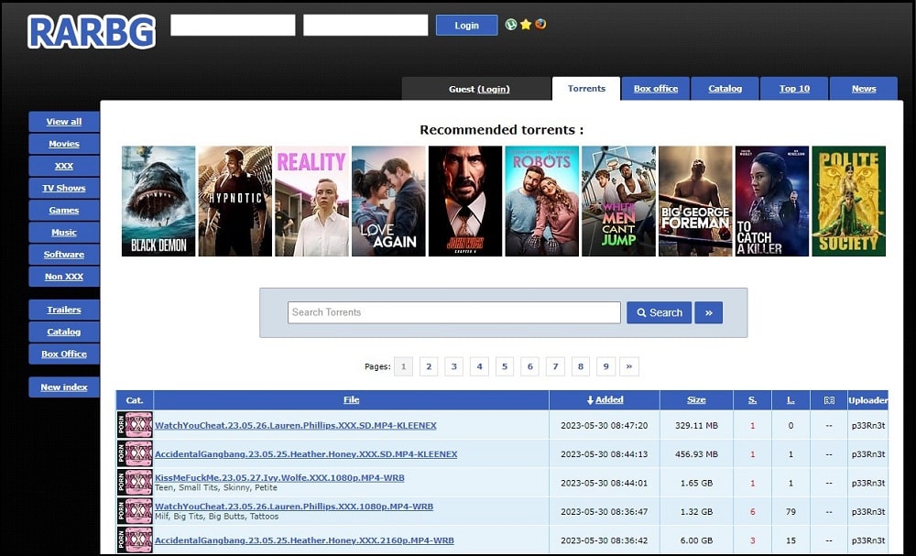Jump to page 3
This screenshot has height=556, width=916.
pos(454,366)
